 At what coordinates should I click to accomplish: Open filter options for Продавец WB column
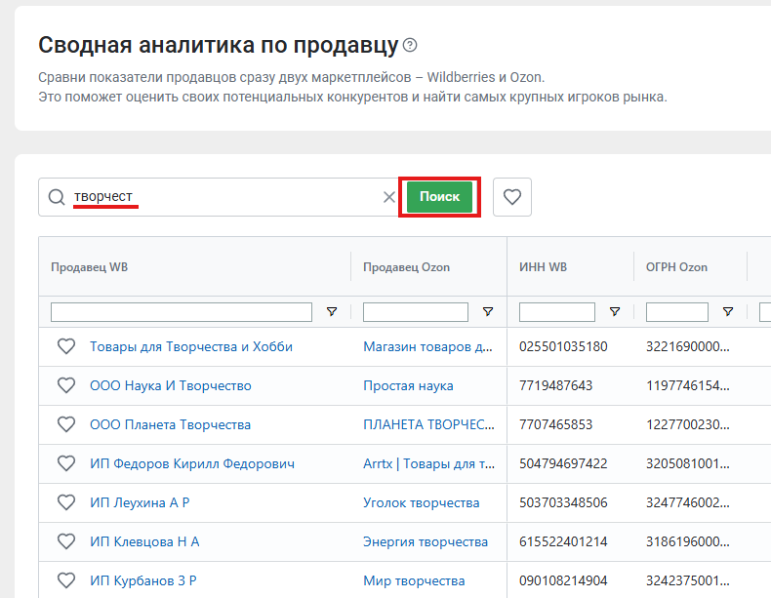(x=332, y=311)
